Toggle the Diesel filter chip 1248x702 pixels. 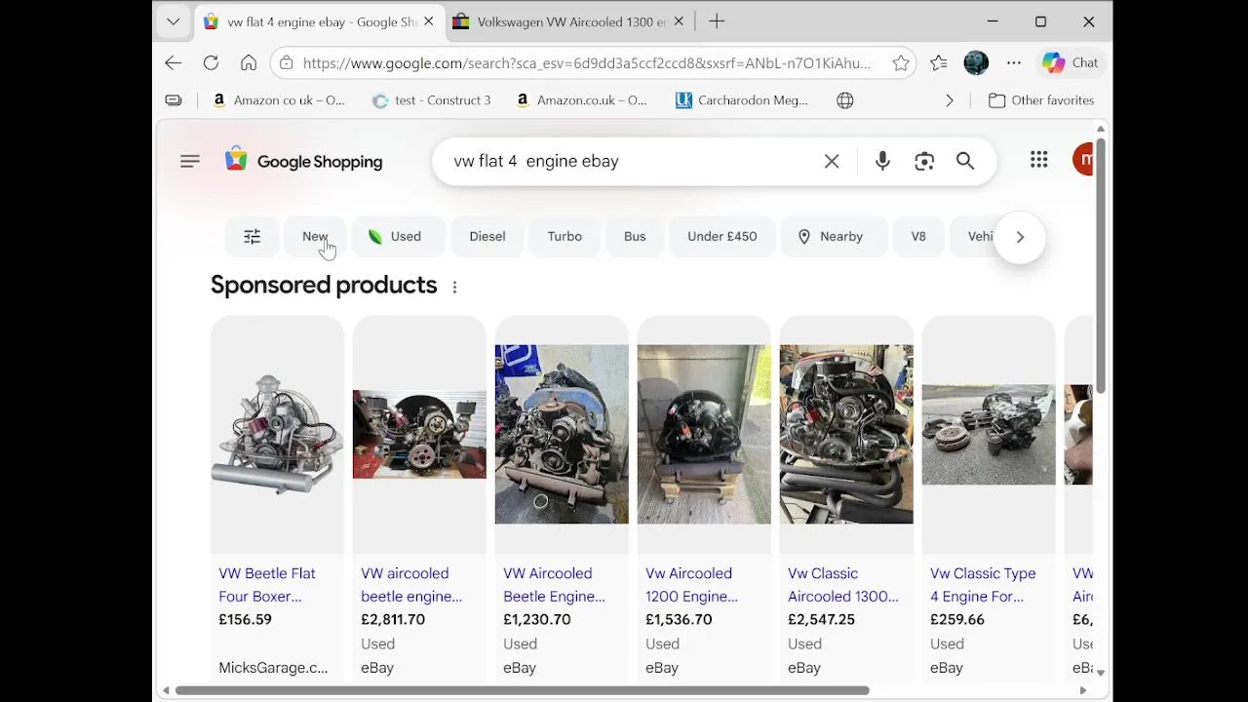pos(487,237)
